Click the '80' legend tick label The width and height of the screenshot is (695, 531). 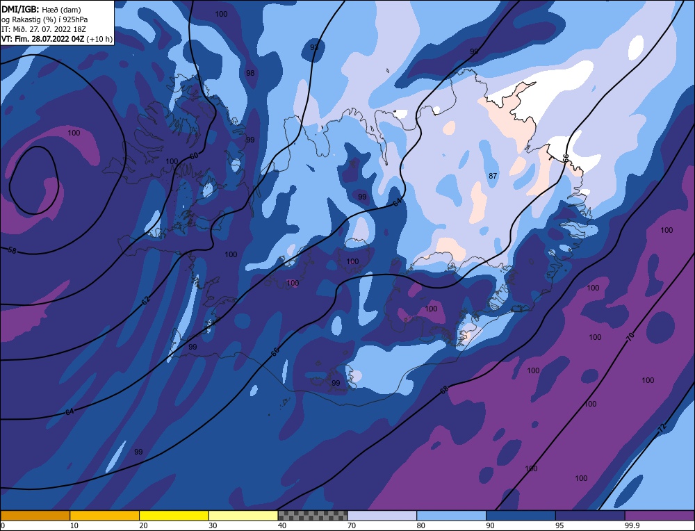click(x=421, y=525)
